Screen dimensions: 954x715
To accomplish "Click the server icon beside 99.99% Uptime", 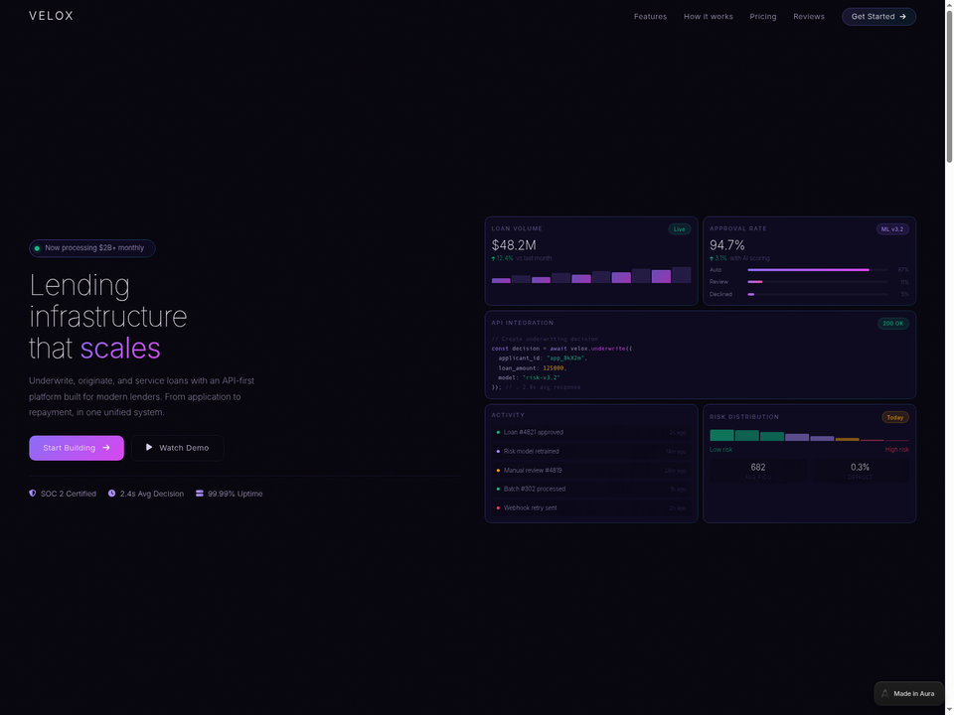I will (199, 494).
